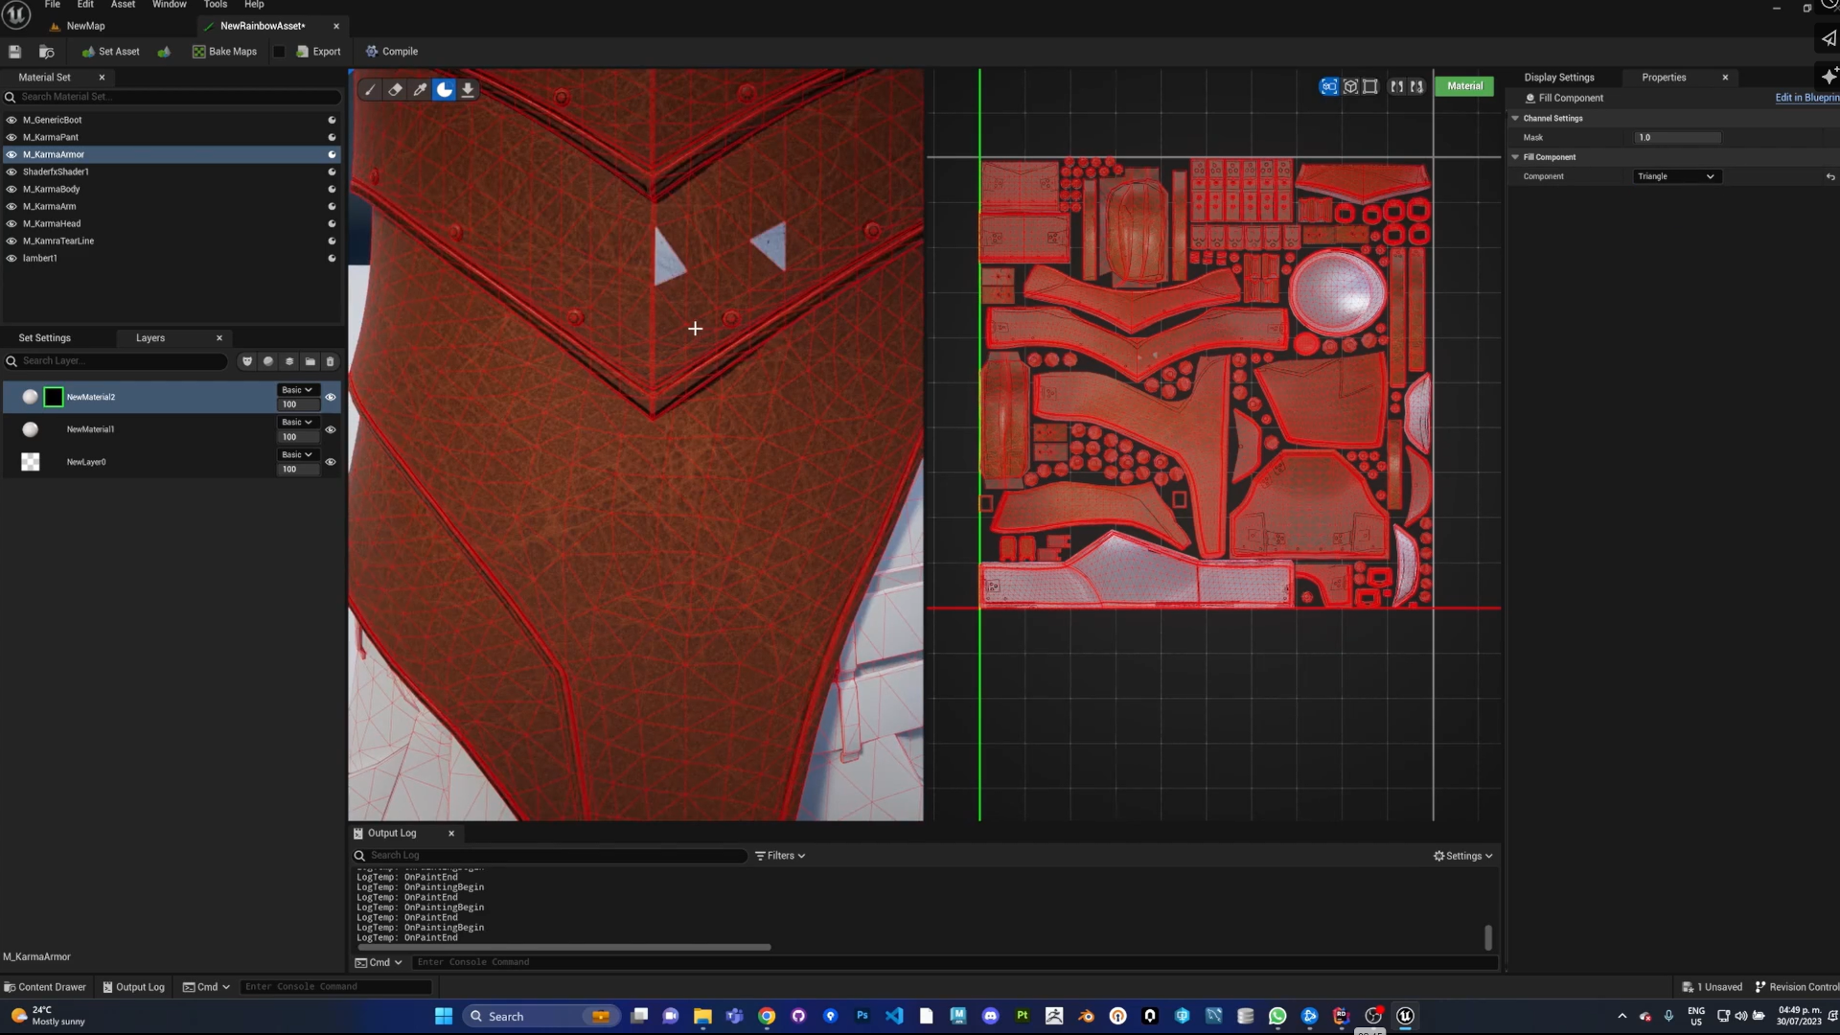Screen dimensions: 1840x1035
Task: Select the paint brush tool
Action: 371,90
